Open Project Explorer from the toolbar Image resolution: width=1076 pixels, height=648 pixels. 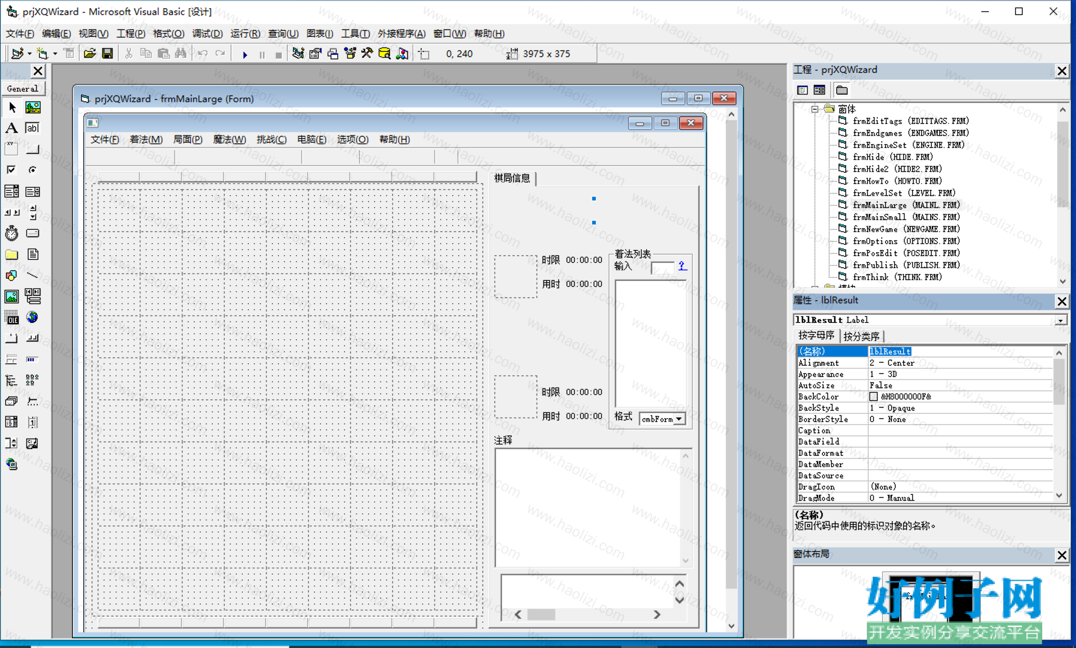[x=298, y=54]
